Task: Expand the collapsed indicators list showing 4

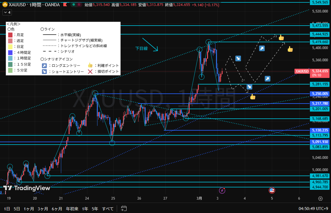Action: pos(7,12)
